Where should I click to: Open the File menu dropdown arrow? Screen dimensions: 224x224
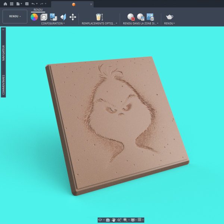click(x=21, y=4)
